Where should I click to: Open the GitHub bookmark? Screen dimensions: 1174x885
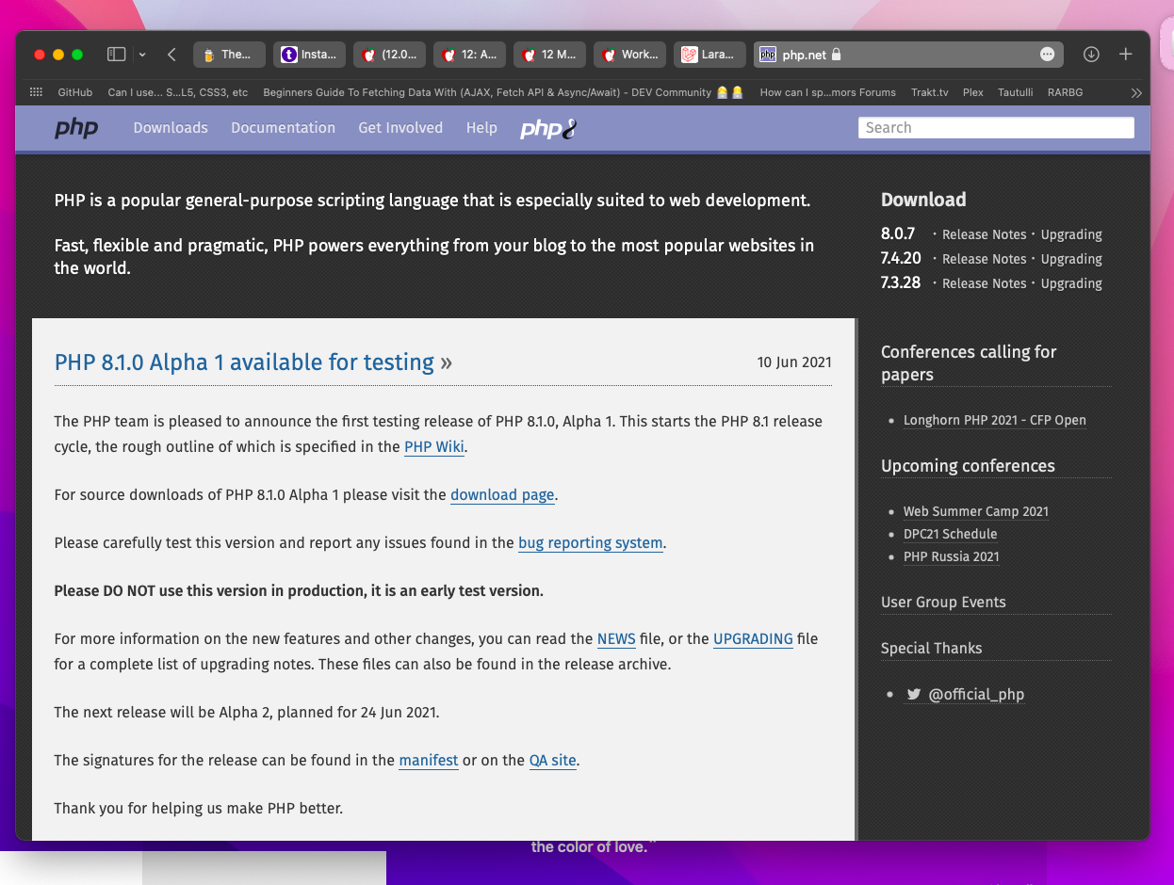[x=75, y=92]
